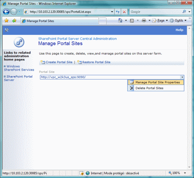Click the red Stop loading icon
194x178 pixels.
click(124, 12)
